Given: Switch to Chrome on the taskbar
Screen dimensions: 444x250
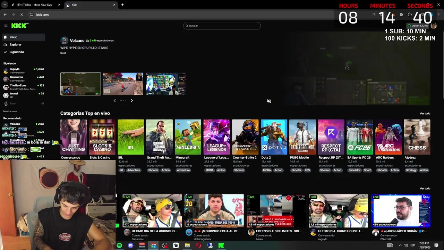Looking at the screenshot, I should [153, 245].
